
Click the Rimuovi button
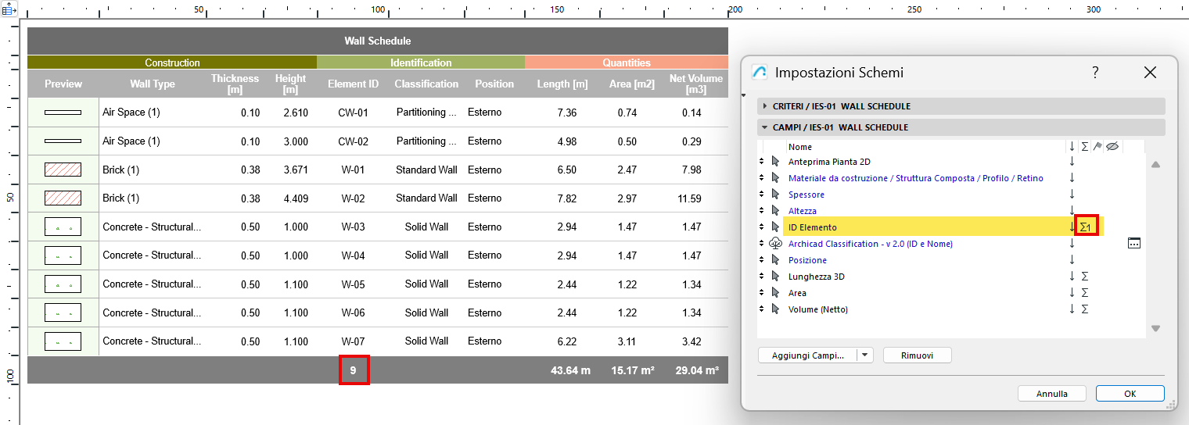pos(917,355)
